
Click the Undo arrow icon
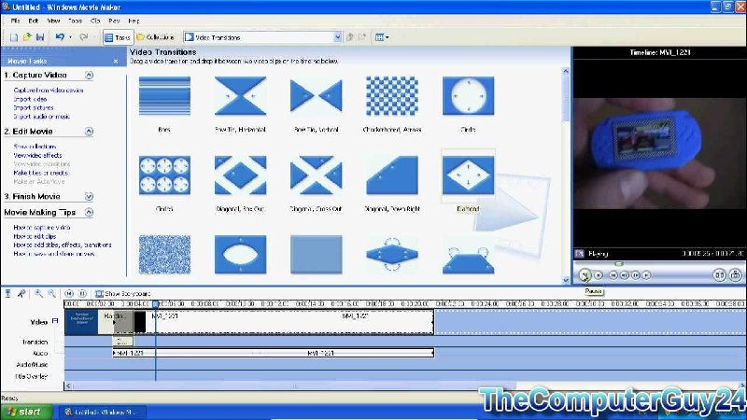(60, 37)
